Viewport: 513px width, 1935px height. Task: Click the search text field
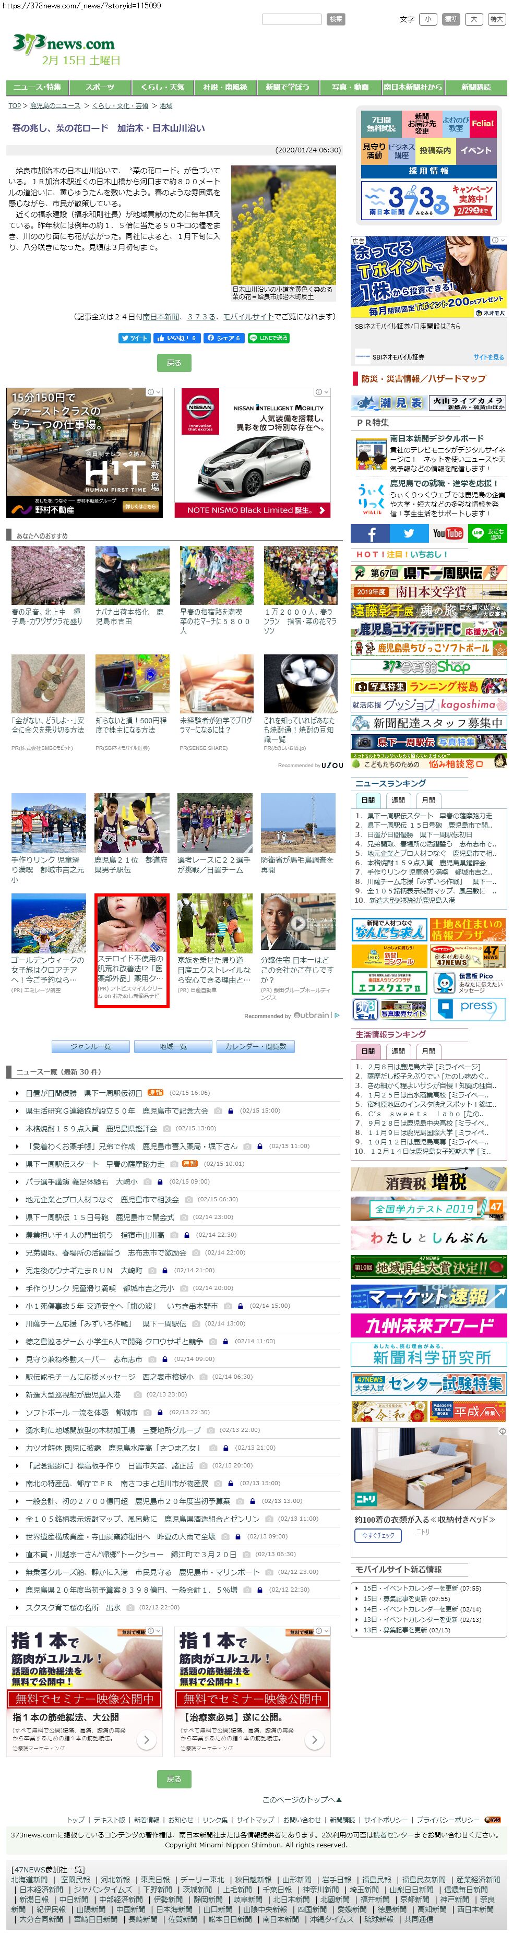[291, 19]
